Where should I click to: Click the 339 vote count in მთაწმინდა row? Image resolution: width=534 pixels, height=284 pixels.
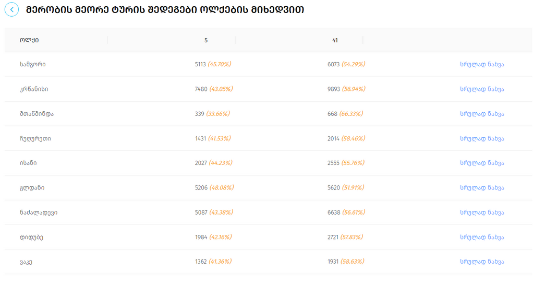click(x=199, y=114)
